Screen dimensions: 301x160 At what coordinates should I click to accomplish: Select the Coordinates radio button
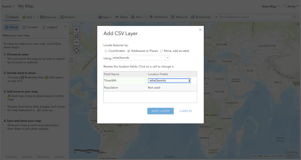[x=106, y=51]
